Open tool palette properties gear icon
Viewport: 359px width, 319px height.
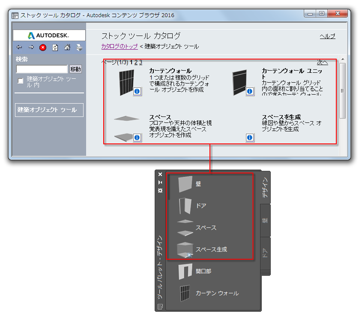(160, 191)
